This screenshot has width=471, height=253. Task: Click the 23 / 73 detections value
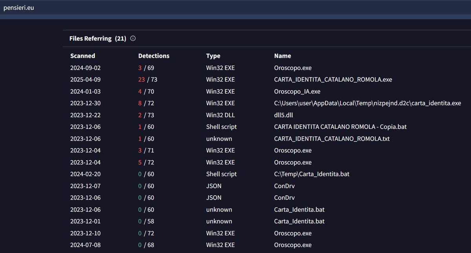(148, 79)
